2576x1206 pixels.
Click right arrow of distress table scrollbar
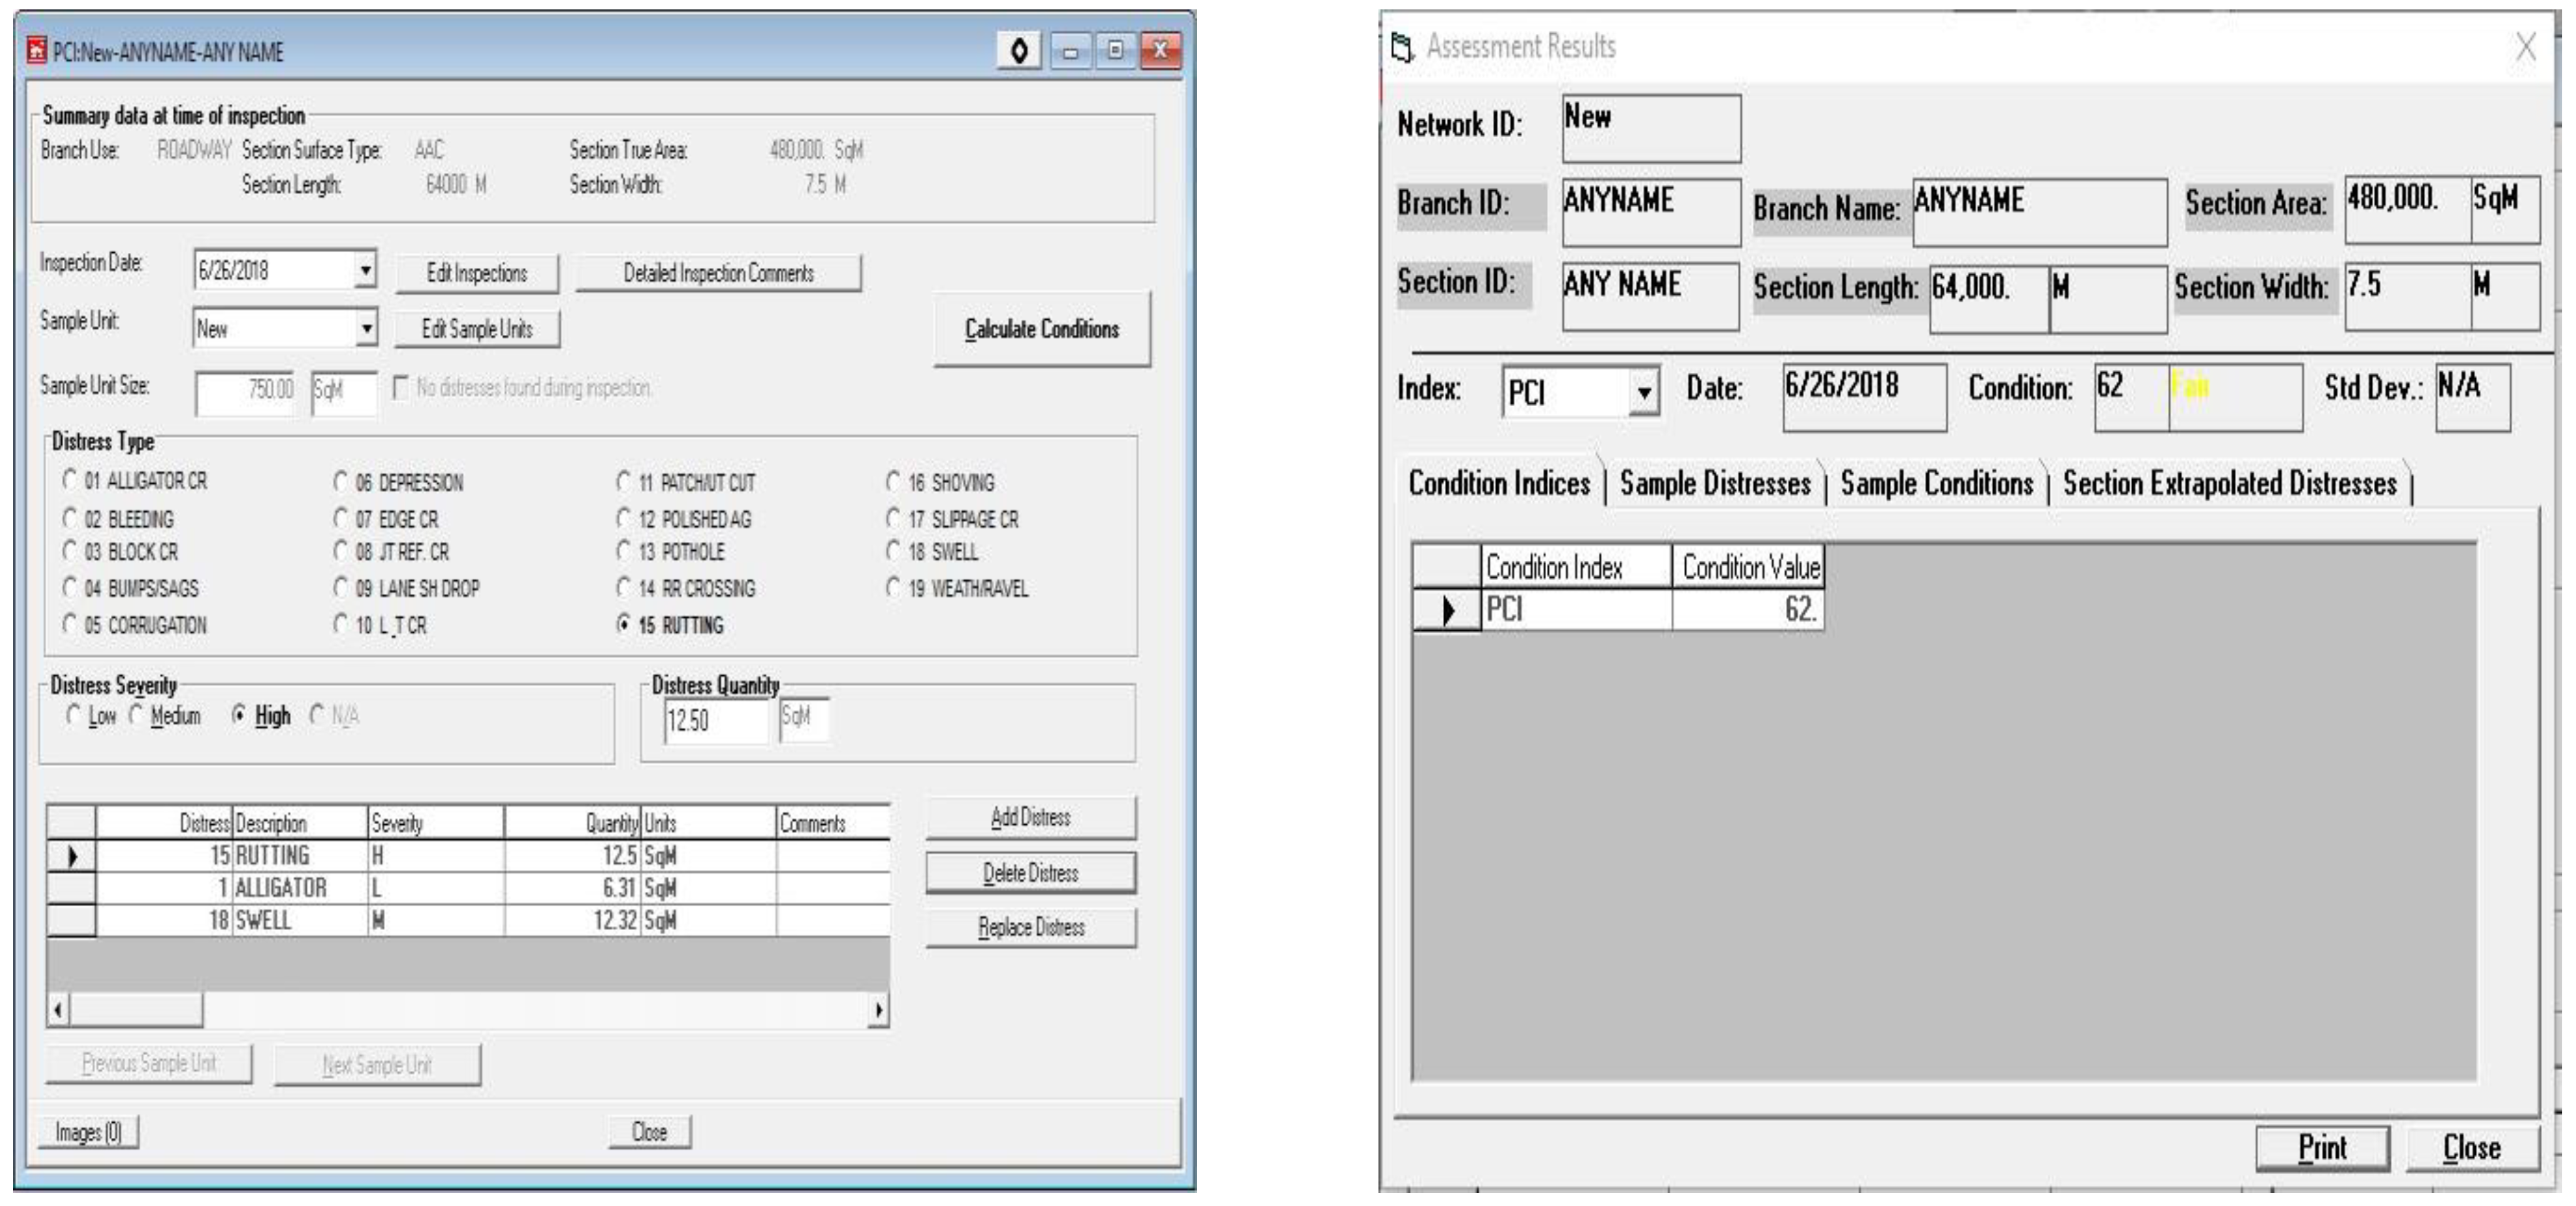[x=878, y=1010]
